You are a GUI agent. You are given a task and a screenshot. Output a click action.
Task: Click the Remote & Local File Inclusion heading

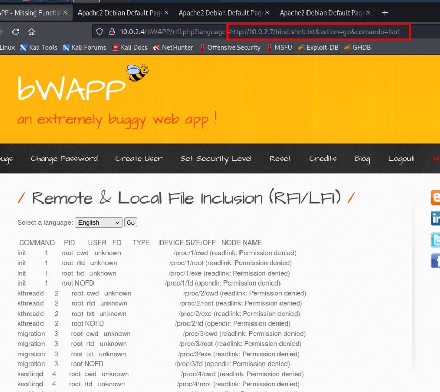click(x=186, y=198)
